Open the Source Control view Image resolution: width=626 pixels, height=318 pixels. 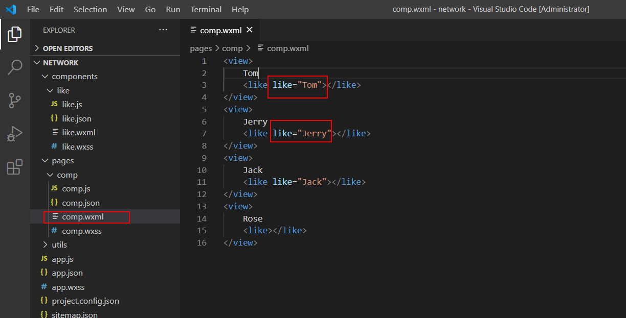[15, 101]
